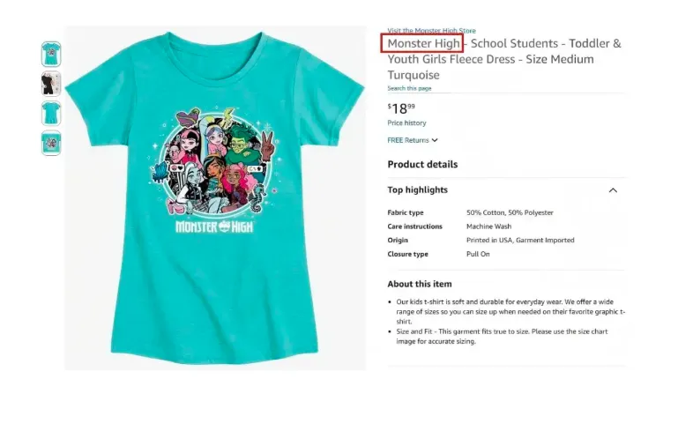Click the Product details heading
This screenshot has width=678, height=431.
422,165
